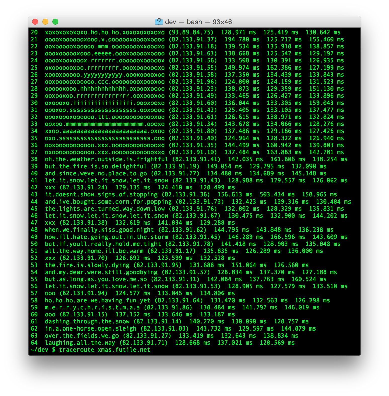Click the IP address (82.133.91.24) on hop 42
The width and height of the screenshot is (389, 396).
[84, 187]
